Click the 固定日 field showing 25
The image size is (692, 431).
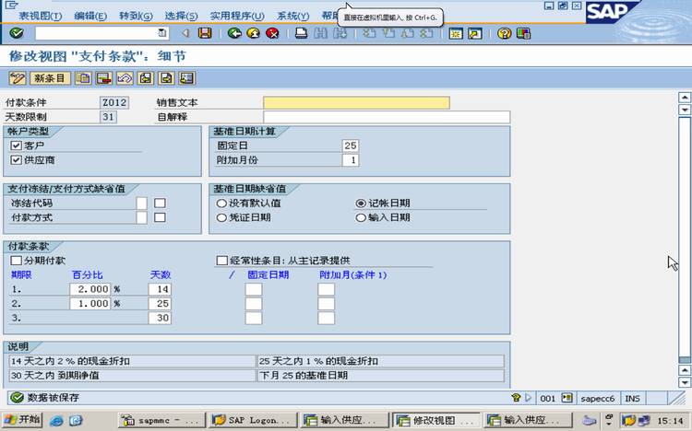(x=351, y=146)
